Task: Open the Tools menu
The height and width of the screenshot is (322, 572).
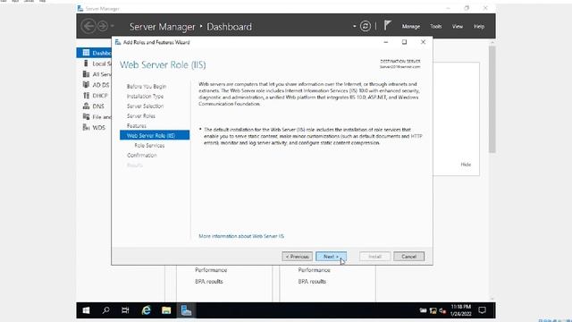Action: pos(435,26)
